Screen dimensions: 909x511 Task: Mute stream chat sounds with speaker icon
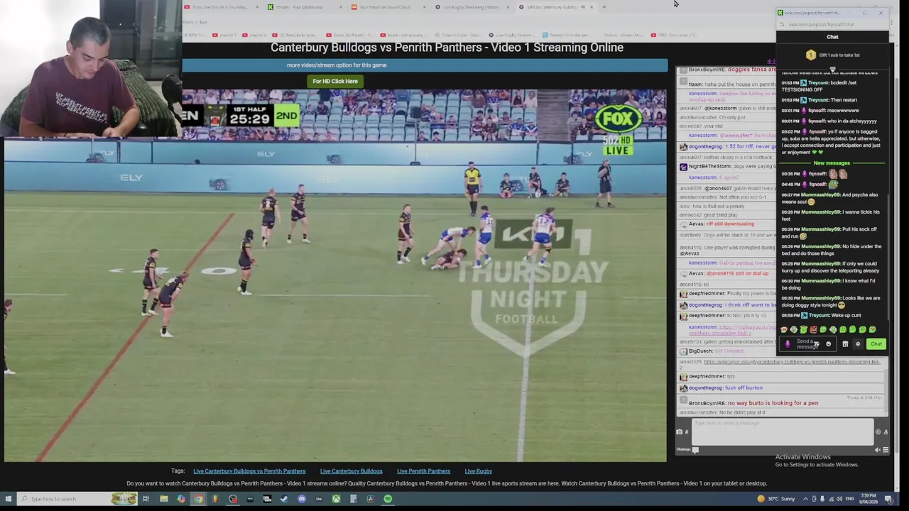(x=878, y=450)
